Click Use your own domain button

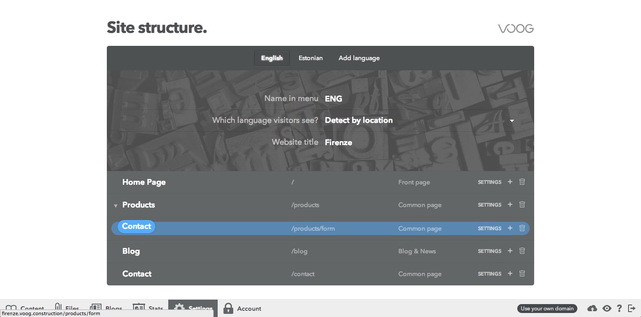547,309
